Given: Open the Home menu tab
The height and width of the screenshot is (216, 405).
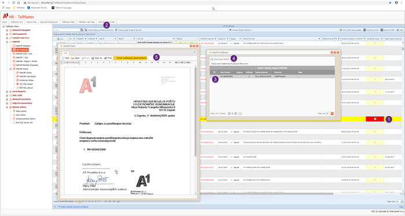Looking at the screenshot, I should coord(5,22).
